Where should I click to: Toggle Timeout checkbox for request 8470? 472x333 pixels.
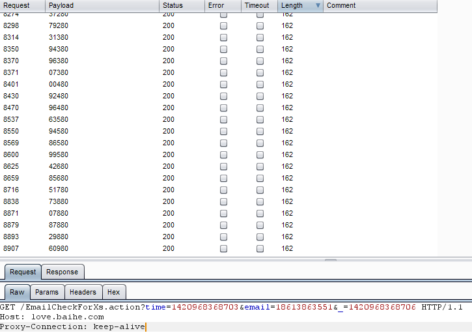[x=260, y=108]
